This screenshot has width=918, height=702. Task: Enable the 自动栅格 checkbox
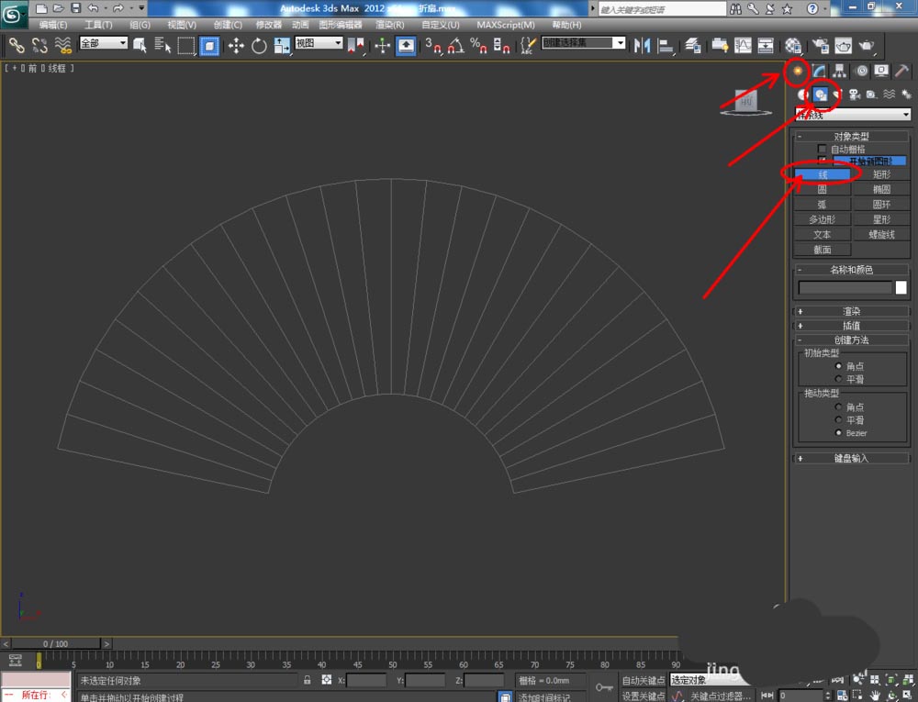823,149
